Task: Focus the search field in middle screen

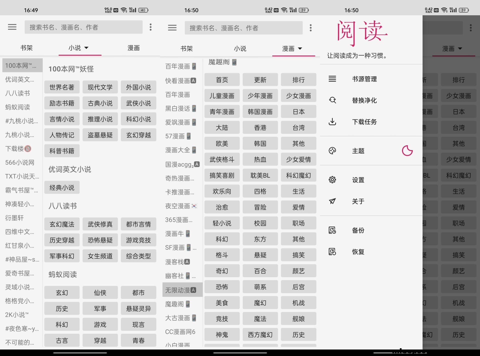Action: pyautogui.click(x=243, y=28)
